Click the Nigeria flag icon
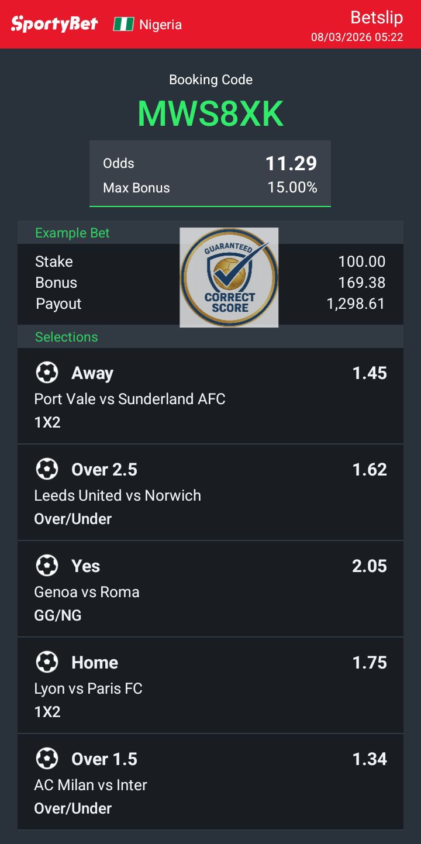 (123, 24)
